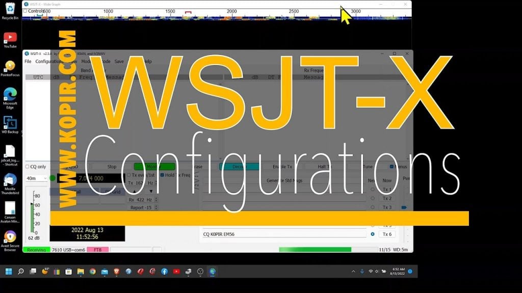Image resolution: width=522 pixels, height=293 pixels.
Task: Show hidden system tray icons
Action: click(353, 272)
